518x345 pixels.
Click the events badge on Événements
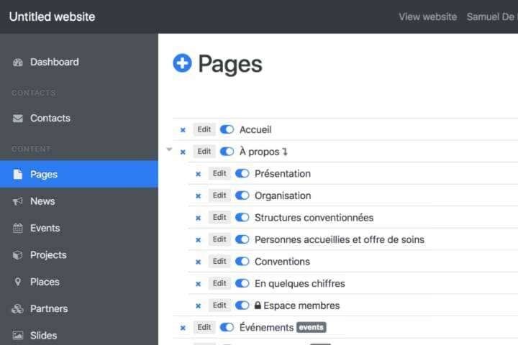(312, 327)
